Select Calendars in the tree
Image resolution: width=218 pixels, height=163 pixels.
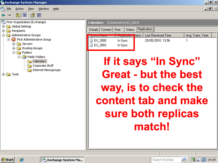pyautogui.click(x=39, y=61)
